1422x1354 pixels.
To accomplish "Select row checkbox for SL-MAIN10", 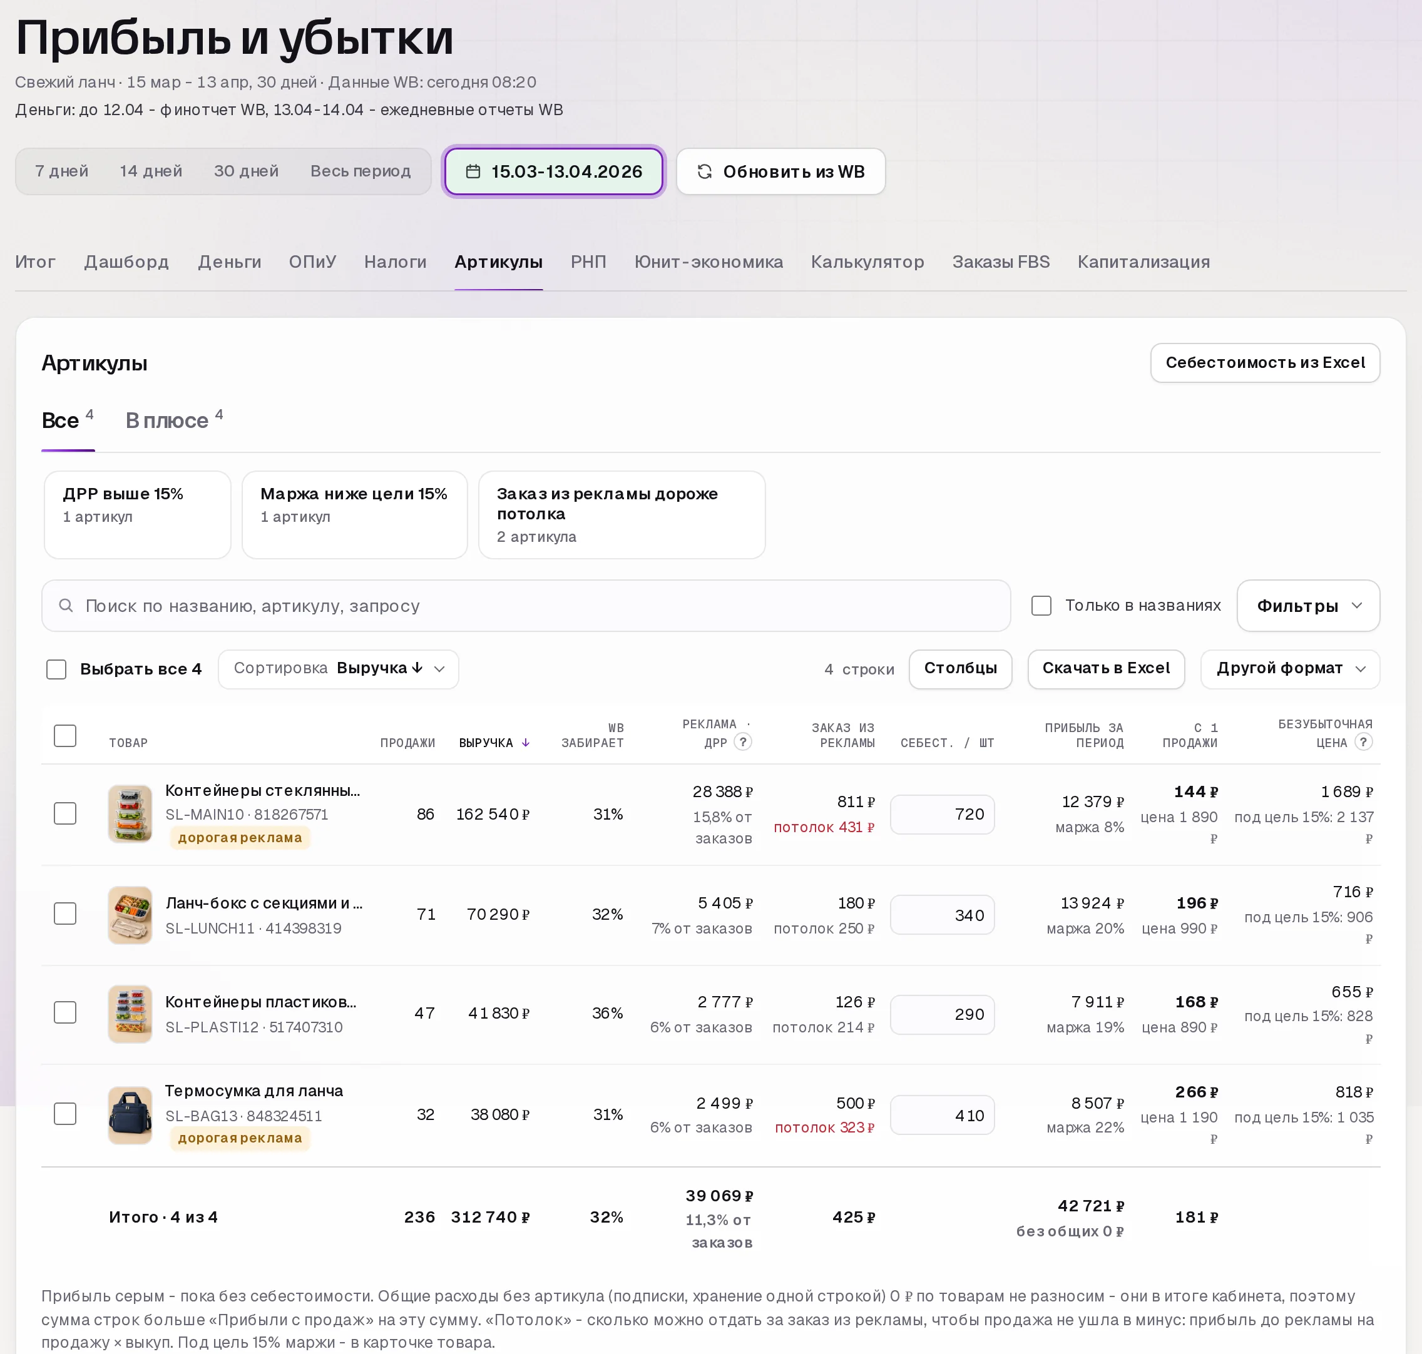I will [x=65, y=813].
